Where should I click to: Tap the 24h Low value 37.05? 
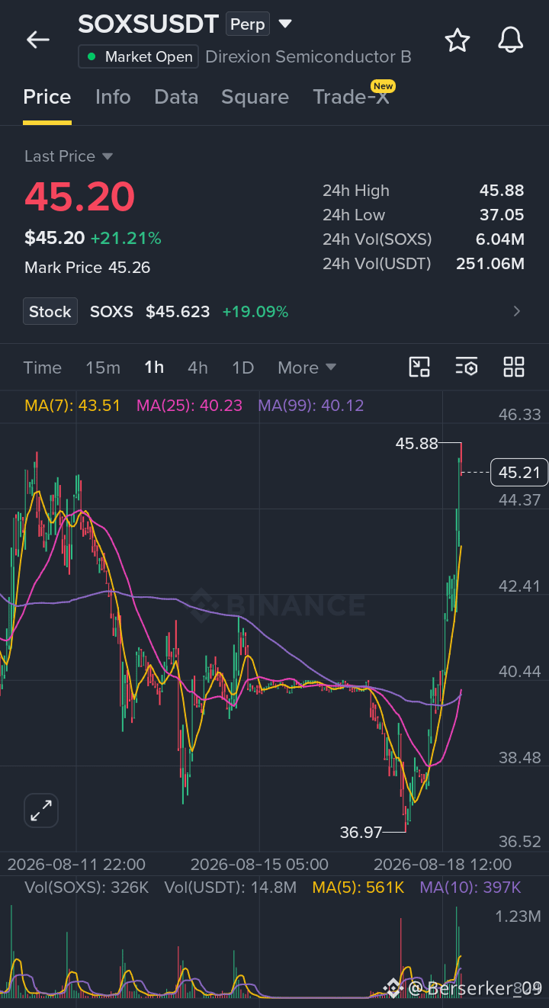coord(502,215)
